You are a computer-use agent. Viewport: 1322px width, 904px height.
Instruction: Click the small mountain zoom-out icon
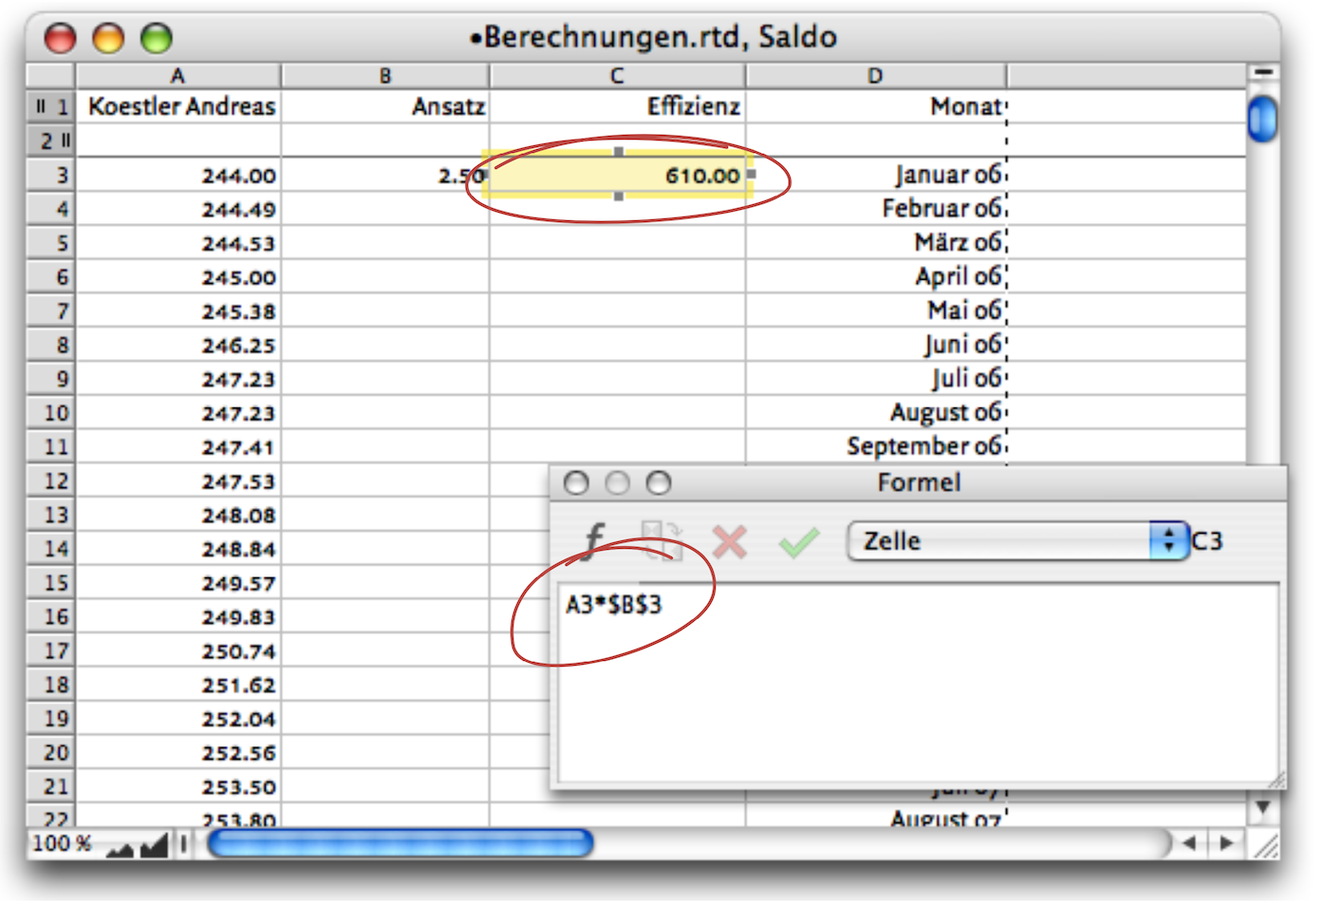coord(120,846)
